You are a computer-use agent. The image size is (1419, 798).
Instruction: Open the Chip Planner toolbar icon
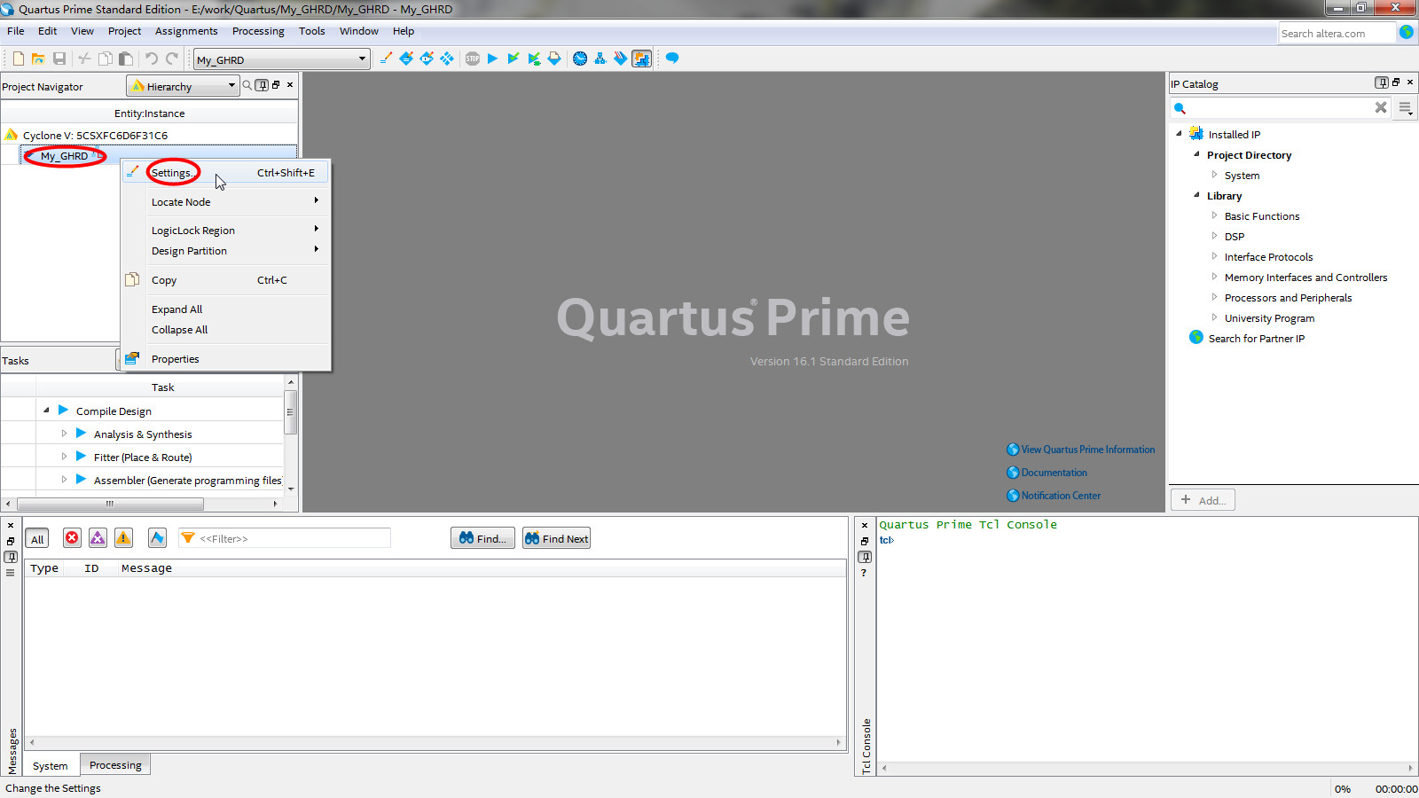447,59
